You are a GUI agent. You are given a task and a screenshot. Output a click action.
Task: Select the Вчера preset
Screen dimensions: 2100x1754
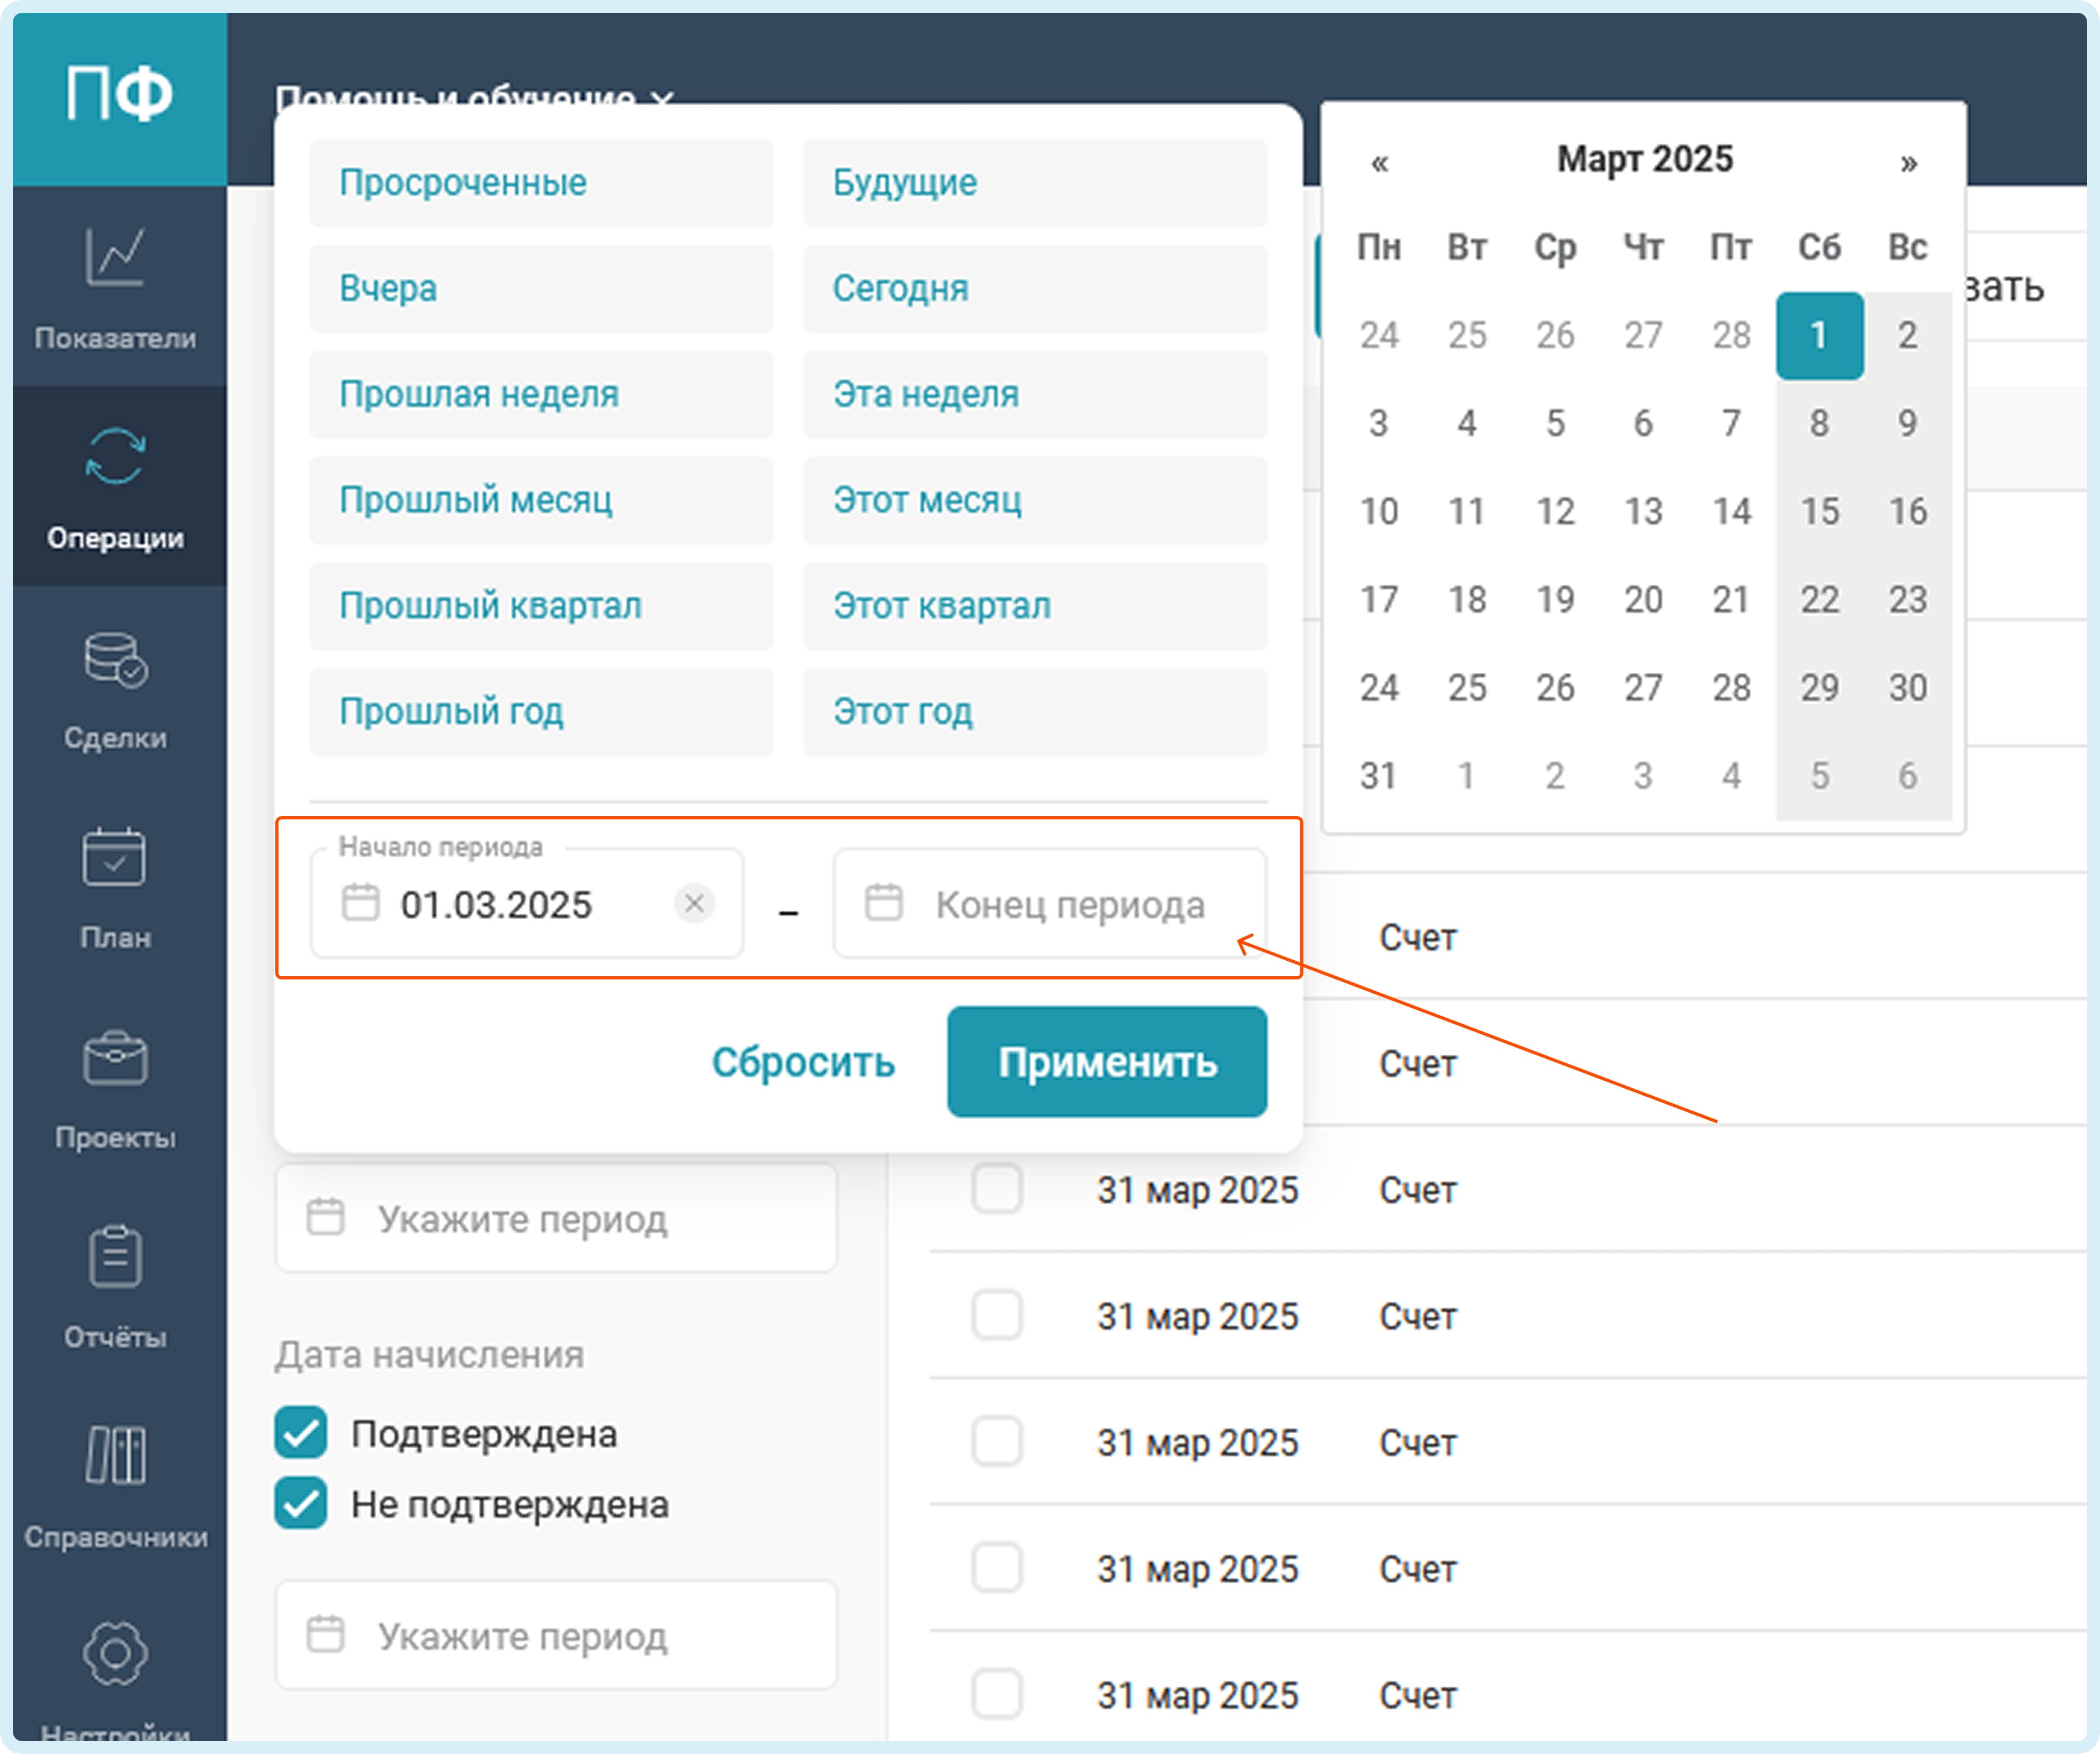(541, 289)
